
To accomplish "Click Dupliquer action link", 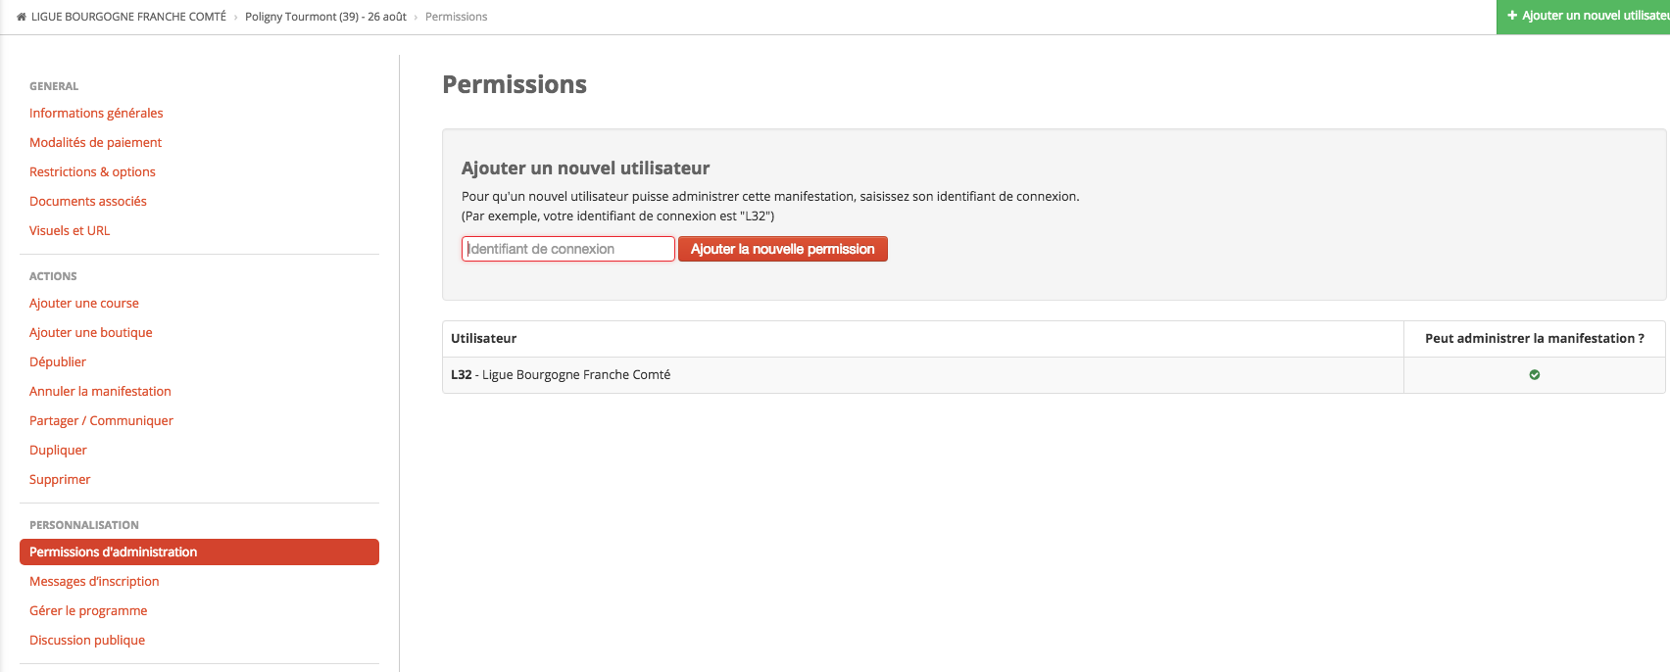I will 58,450.
